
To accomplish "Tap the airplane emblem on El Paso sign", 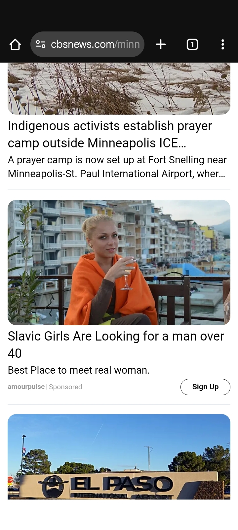I will 53,486.
